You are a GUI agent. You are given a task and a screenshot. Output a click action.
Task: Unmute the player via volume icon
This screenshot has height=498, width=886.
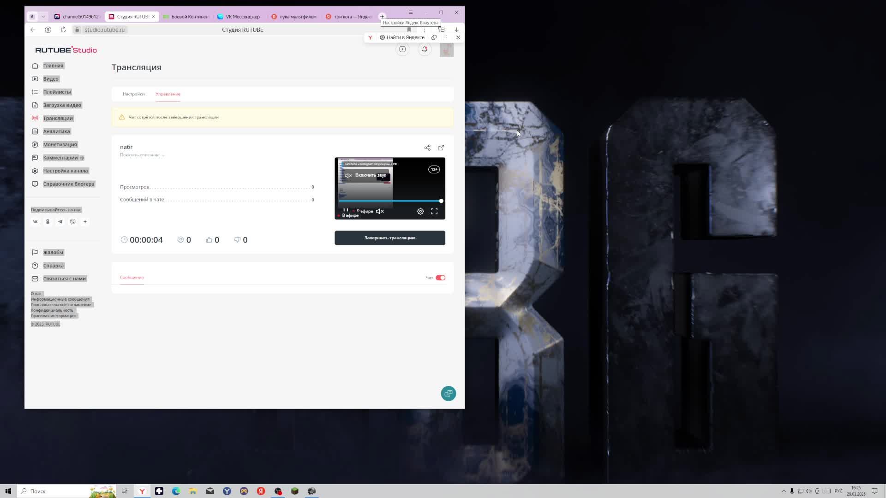coord(380,211)
